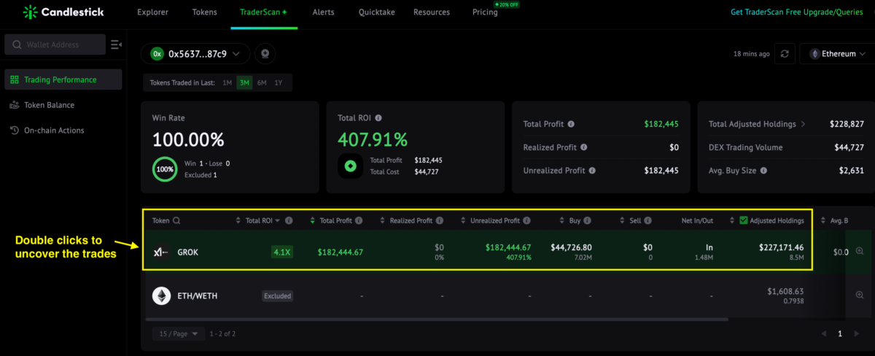Screen dimensions: 875x356
Task: Click the ETH/WETH token logo
Action: (x=161, y=295)
